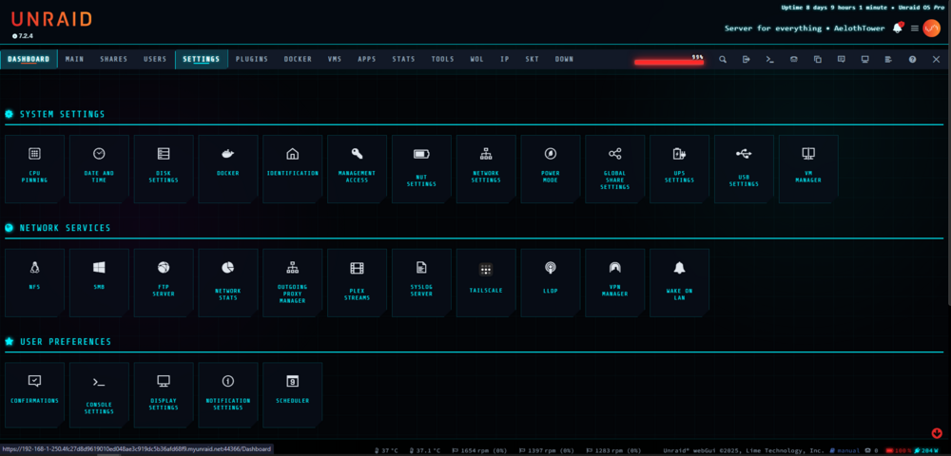
Task: Open Global Share Settings
Action: click(615, 169)
